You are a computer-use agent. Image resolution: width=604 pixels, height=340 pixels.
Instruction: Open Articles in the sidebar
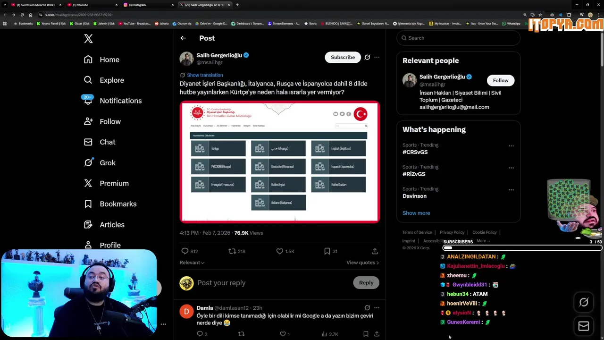[x=104, y=225]
